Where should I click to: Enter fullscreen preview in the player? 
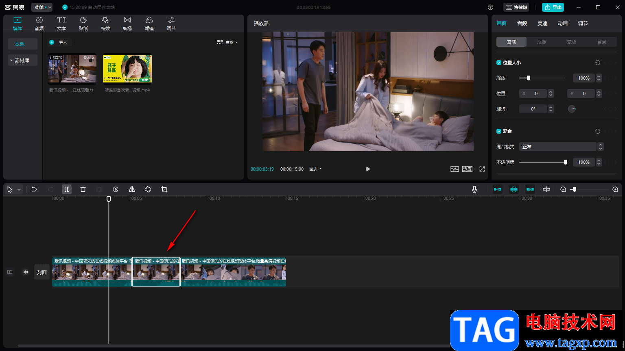coord(482,169)
